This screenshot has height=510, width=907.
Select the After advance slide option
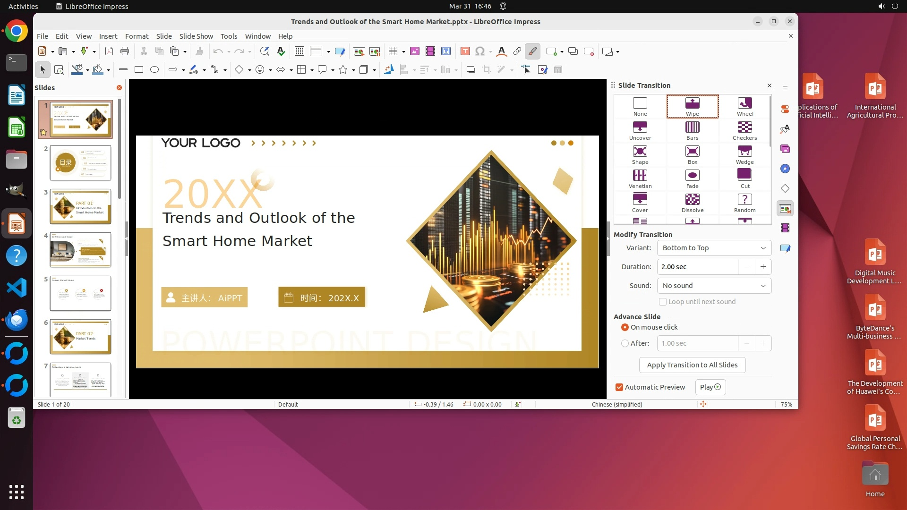coord(625,343)
